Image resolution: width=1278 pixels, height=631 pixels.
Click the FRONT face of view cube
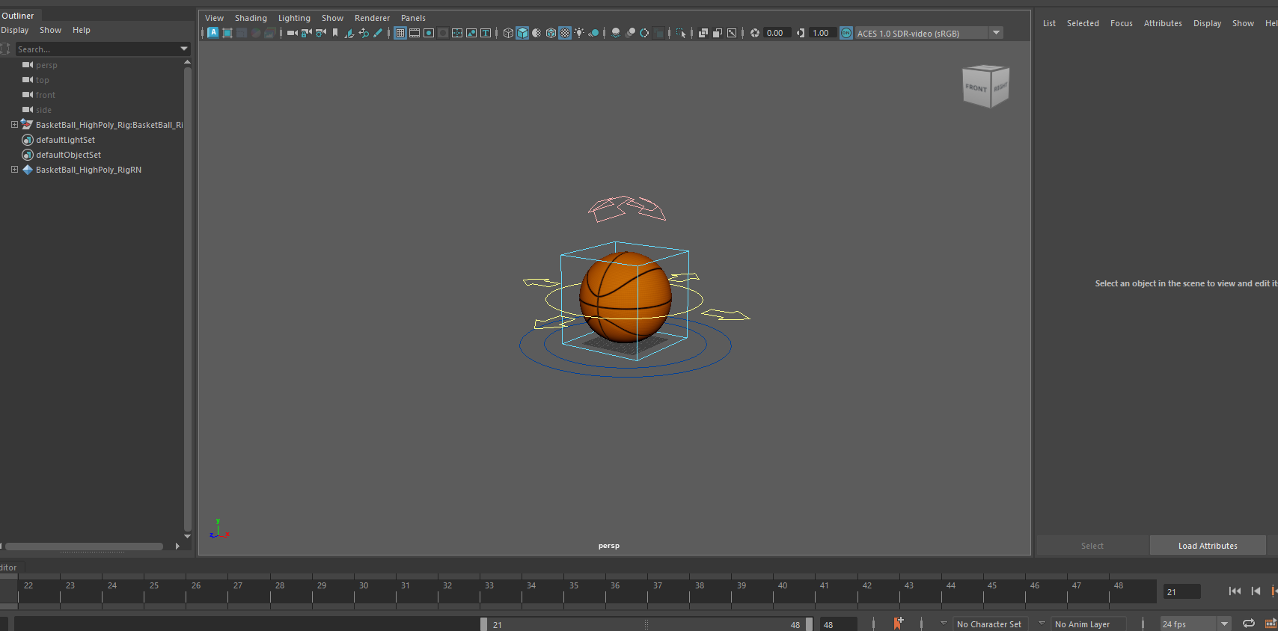click(976, 88)
